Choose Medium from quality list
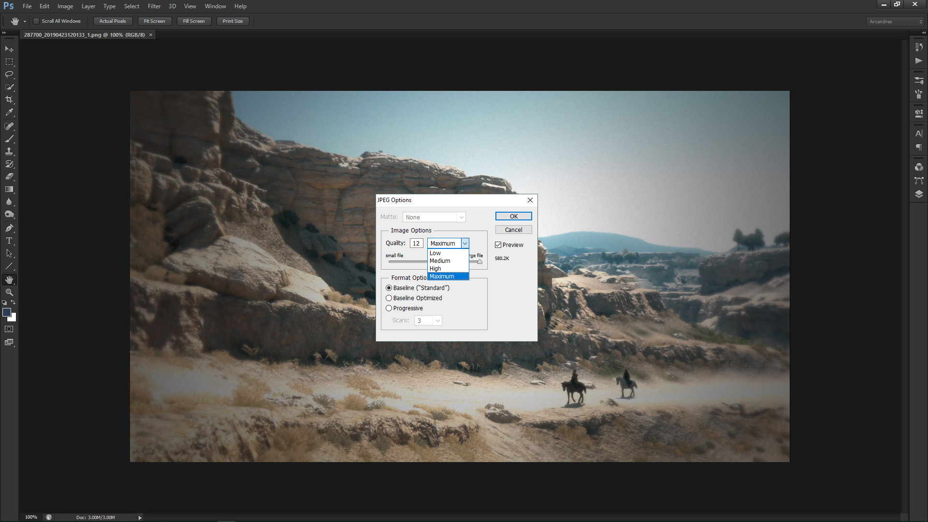Screen dimensions: 928x522 tap(440, 261)
